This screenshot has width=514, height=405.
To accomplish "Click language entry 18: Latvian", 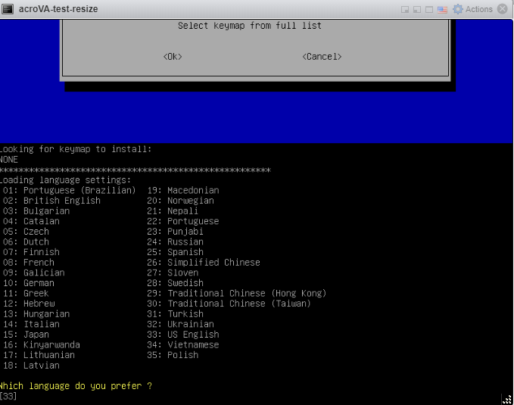I will coord(31,366).
